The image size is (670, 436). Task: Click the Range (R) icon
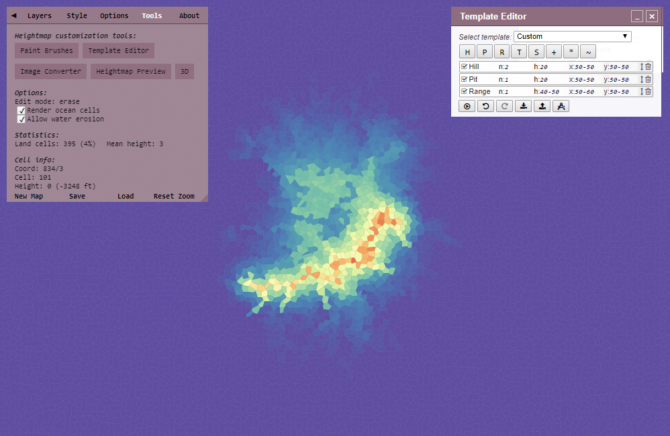click(502, 51)
